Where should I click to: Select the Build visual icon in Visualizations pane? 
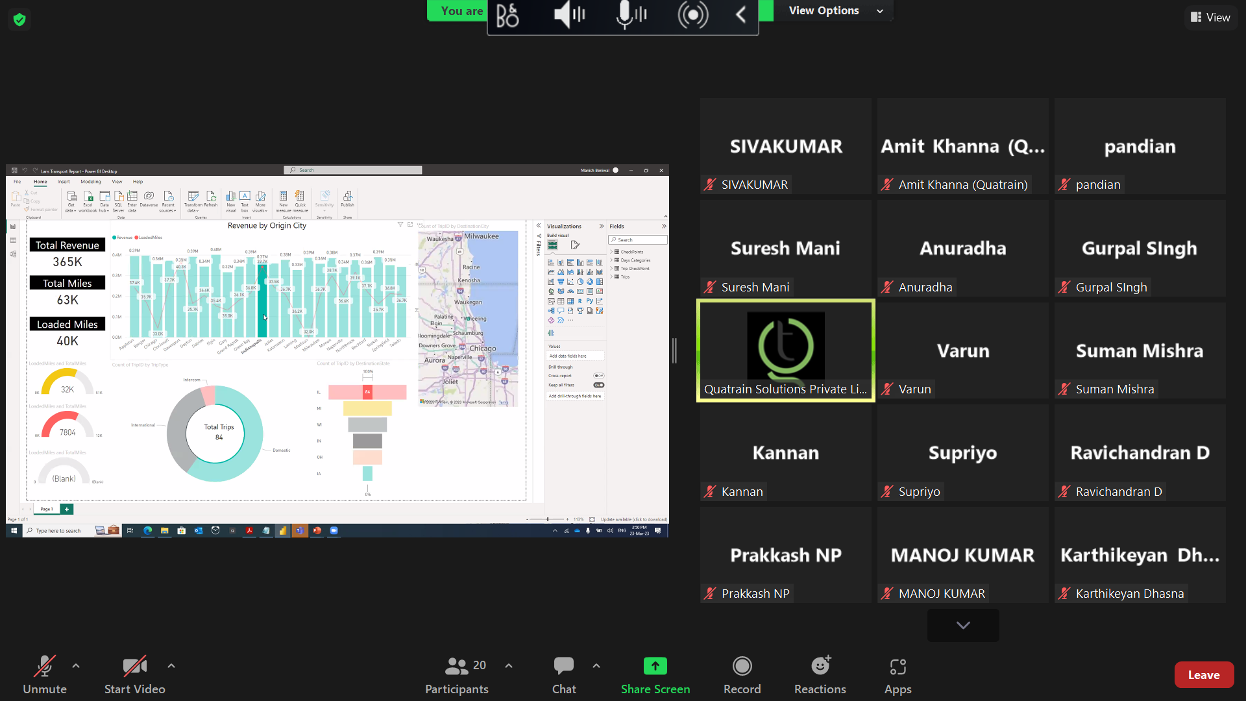[x=552, y=245]
